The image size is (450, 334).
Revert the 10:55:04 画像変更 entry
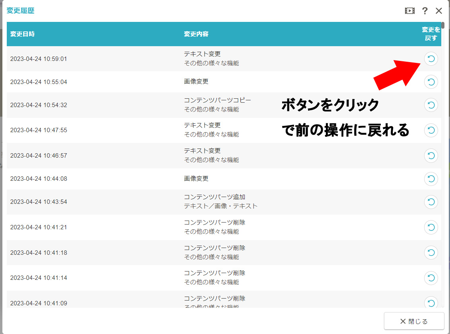coord(431,82)
